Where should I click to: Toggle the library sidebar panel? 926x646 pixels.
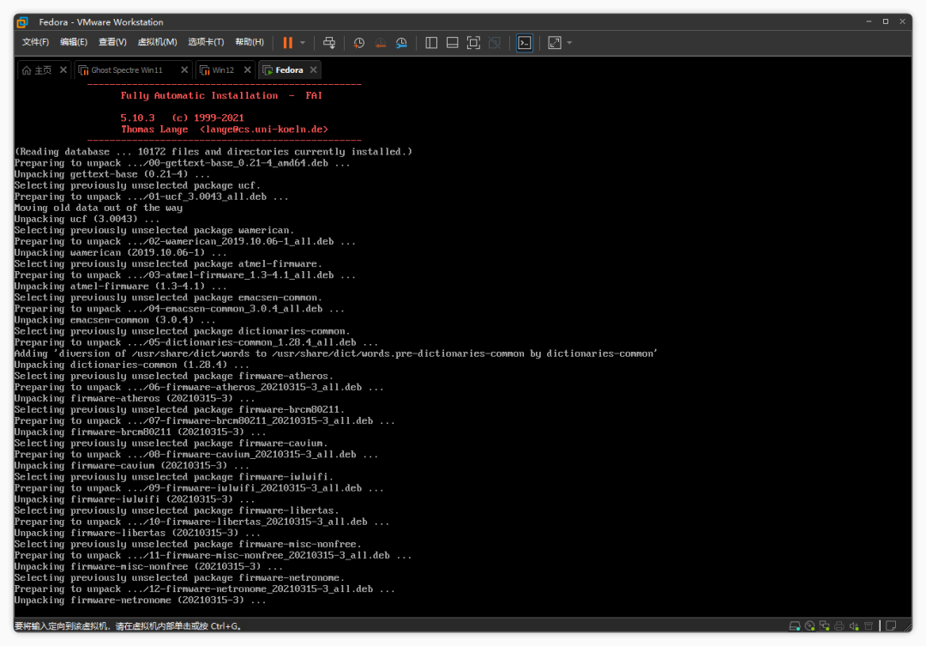coord(431,42)
